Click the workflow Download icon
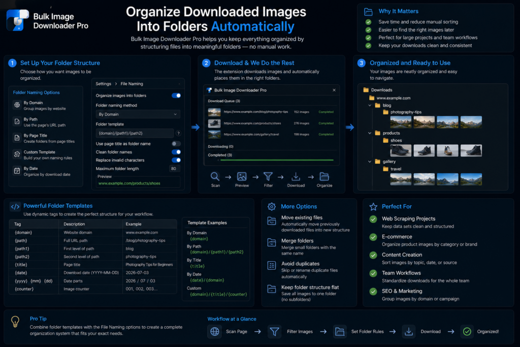The height and width of the screenshot is (347, 520). pyautogui.click(x=409, y=331)
